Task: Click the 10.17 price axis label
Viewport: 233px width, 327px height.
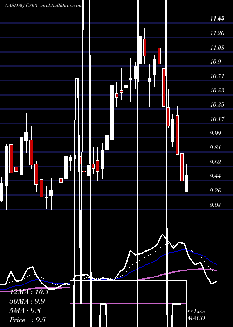Action: click(x=217, y=119)
